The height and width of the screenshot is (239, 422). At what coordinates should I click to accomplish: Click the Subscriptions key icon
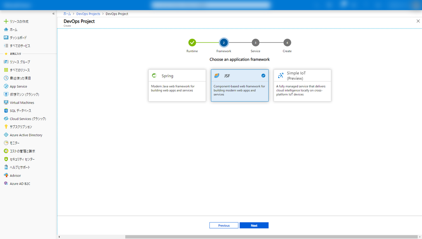click(x=6, y=126)
